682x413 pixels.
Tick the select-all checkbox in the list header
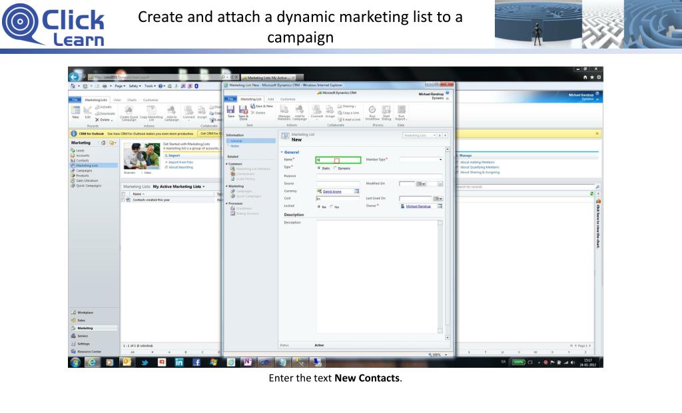click(123, 194)
